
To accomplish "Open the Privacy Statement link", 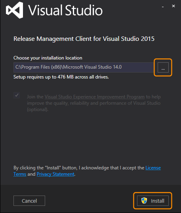I will coord(55,174).
